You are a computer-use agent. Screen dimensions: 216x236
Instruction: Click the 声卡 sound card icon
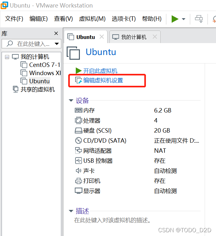[78, 171]
